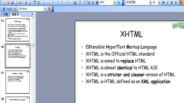Screen dimensions: 184x103
Task: Insert a chart using chart icon
Action: point(75,2)
